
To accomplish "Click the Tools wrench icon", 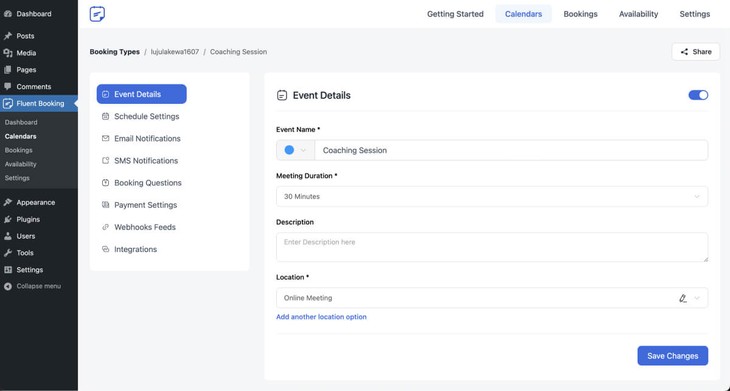I will [8, 253].
